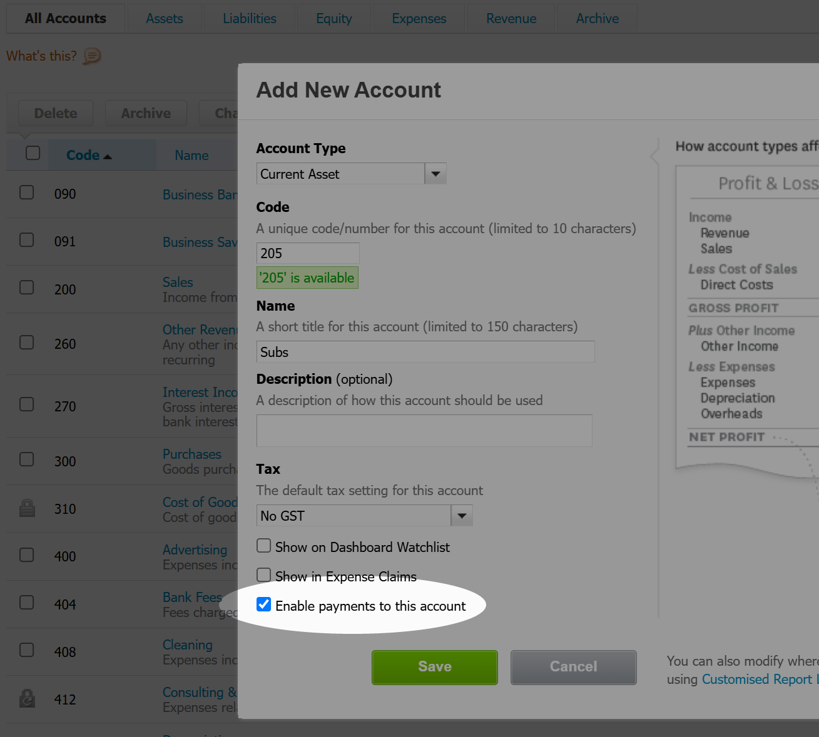
Task: Open the Archive tab
Action: pos(598,19)
